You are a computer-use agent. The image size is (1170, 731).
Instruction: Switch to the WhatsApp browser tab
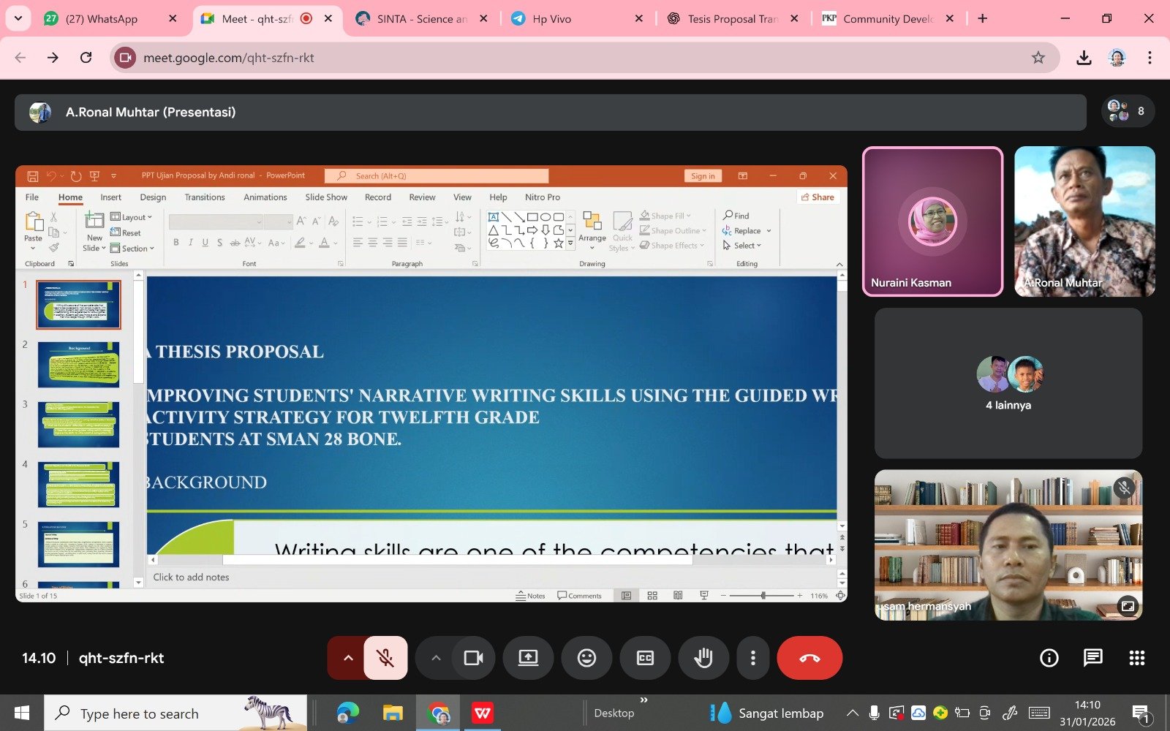click(101, 19)
